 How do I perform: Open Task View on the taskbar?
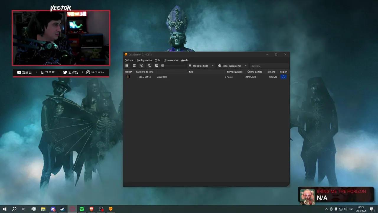(24, 209)
